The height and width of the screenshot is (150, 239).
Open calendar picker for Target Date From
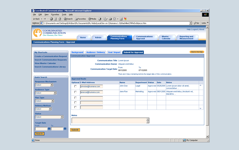(x=49, y=129)
